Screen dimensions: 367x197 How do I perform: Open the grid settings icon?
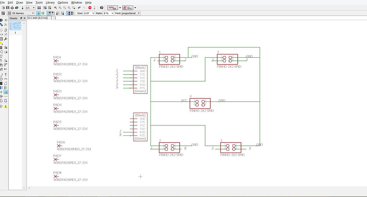[x=3, y=13]
